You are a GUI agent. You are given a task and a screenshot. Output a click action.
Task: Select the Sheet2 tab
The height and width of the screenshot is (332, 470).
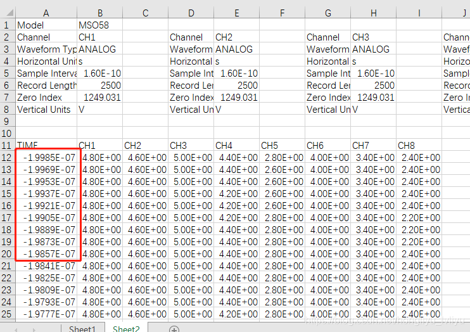[x=126, y=329]
